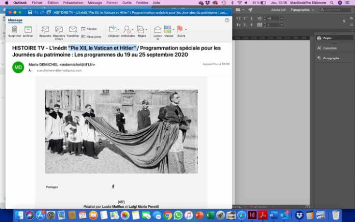
Task: Archive the email with Archiver
Action: pyautogui.click(x=28, y=30)
